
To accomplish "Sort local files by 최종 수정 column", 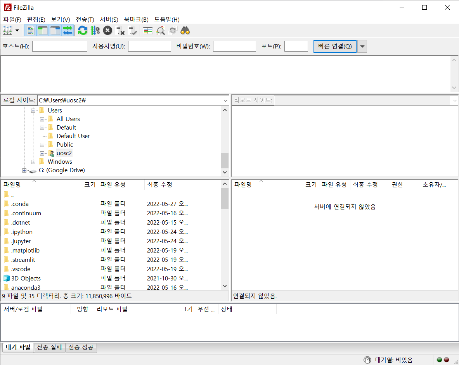I will 168,185.
